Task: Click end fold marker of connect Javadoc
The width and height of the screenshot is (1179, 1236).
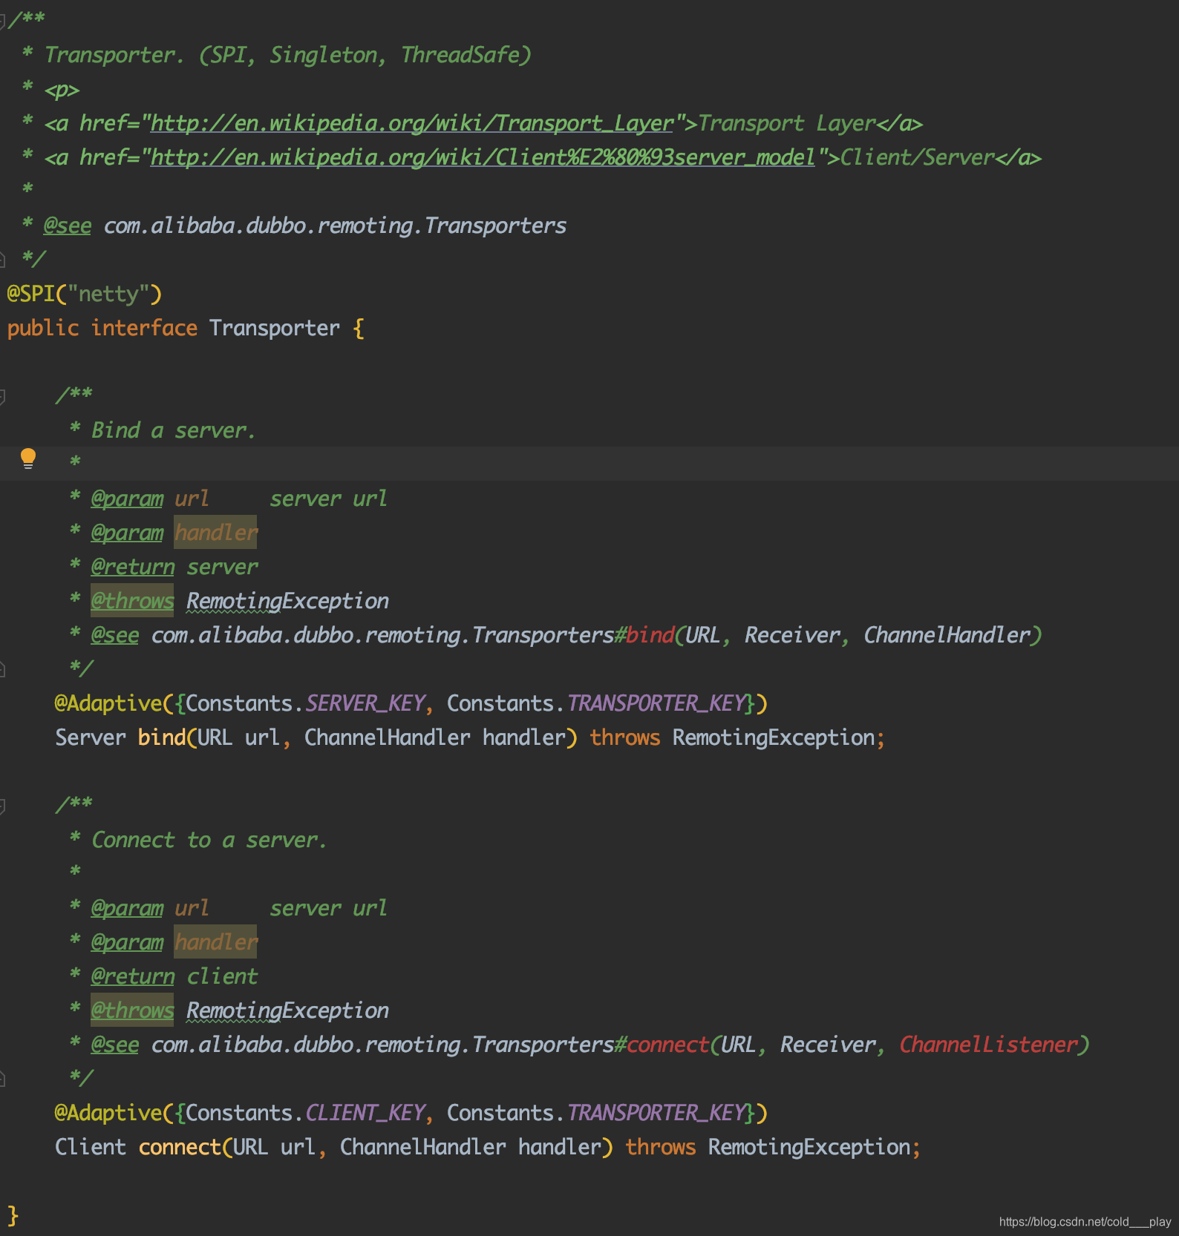Action: click(2, 1078)
